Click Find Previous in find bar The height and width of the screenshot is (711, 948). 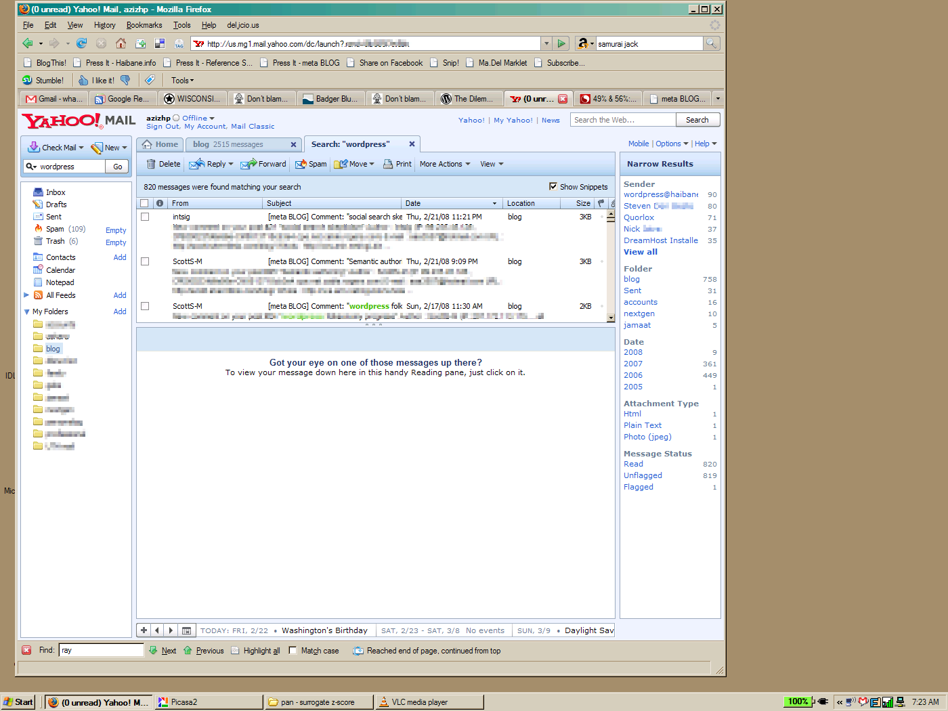204,651
